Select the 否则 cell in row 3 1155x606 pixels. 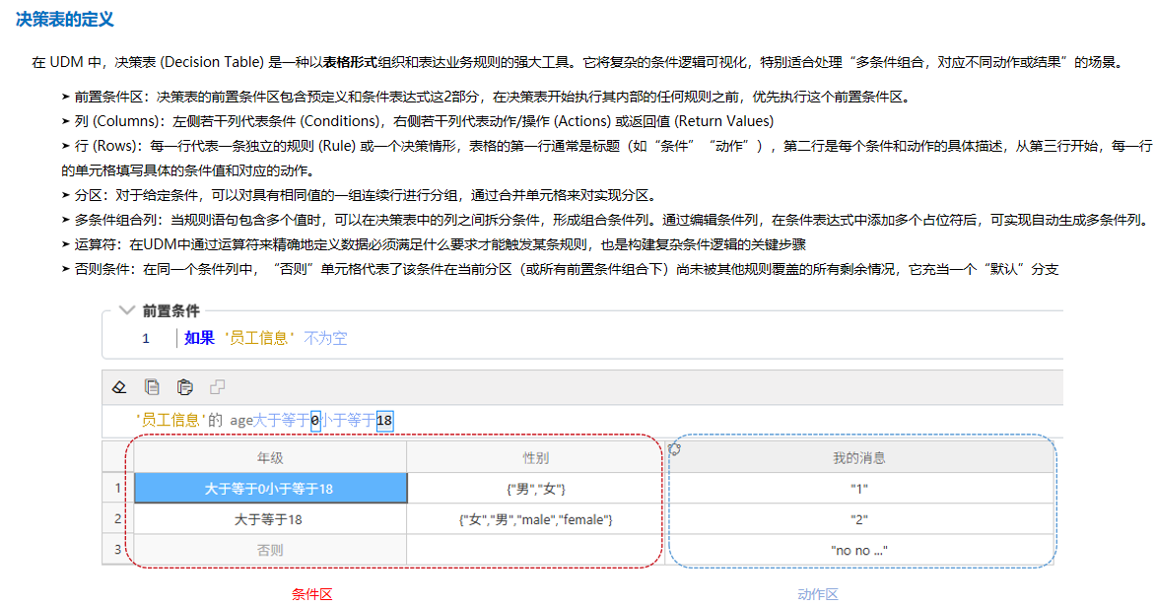(270, 550)
